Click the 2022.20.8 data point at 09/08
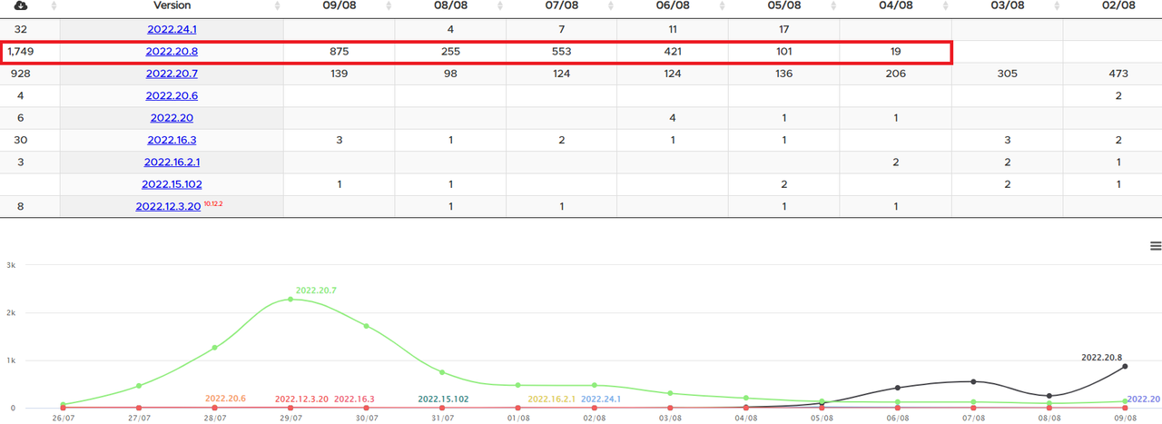 [x=1126, y=366]
